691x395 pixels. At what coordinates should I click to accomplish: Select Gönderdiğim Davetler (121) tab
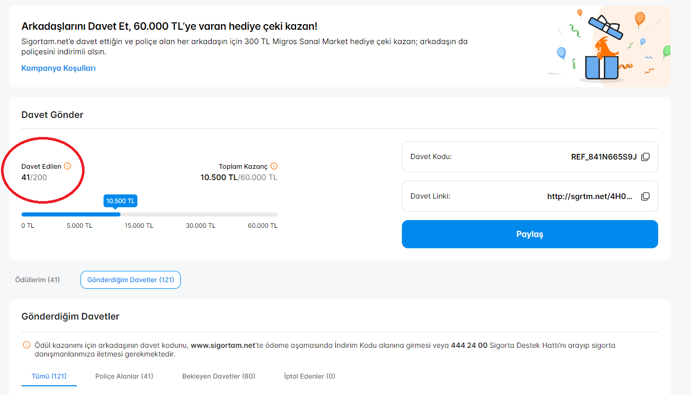click(x=131, y=280)
